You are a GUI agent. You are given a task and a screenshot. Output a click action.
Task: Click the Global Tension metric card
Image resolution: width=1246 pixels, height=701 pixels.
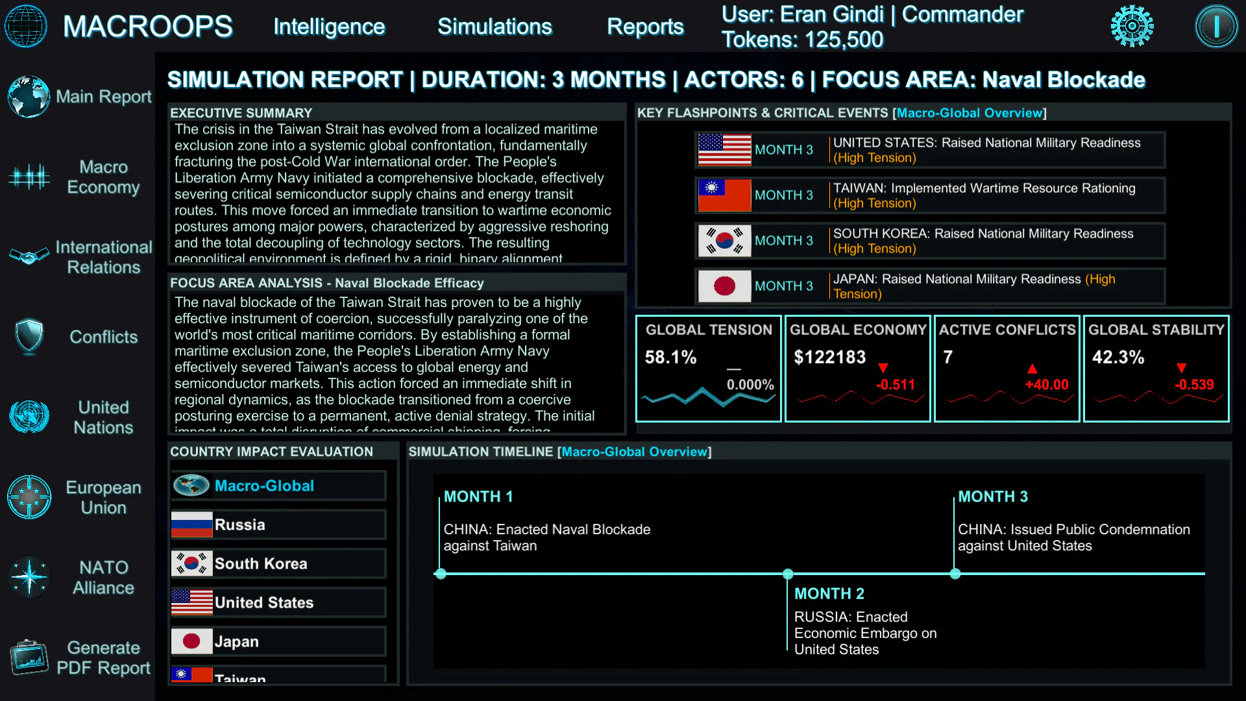(709, 369)
